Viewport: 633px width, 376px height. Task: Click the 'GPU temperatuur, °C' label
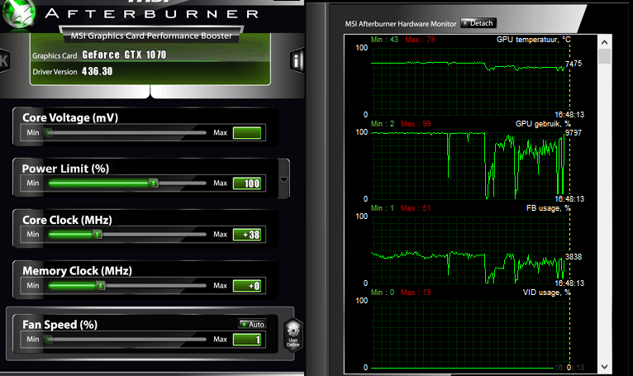tap(533, 40)
